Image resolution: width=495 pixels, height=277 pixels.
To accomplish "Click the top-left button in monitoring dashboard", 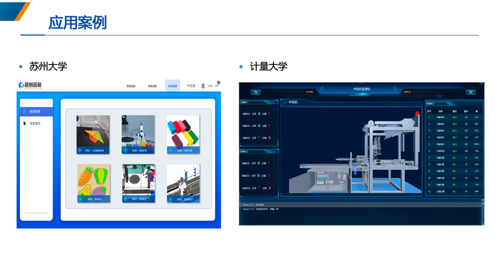I will pos(256,92).
